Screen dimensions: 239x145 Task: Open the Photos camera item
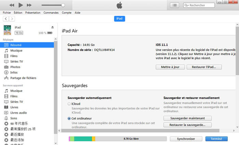pos(27,67)
